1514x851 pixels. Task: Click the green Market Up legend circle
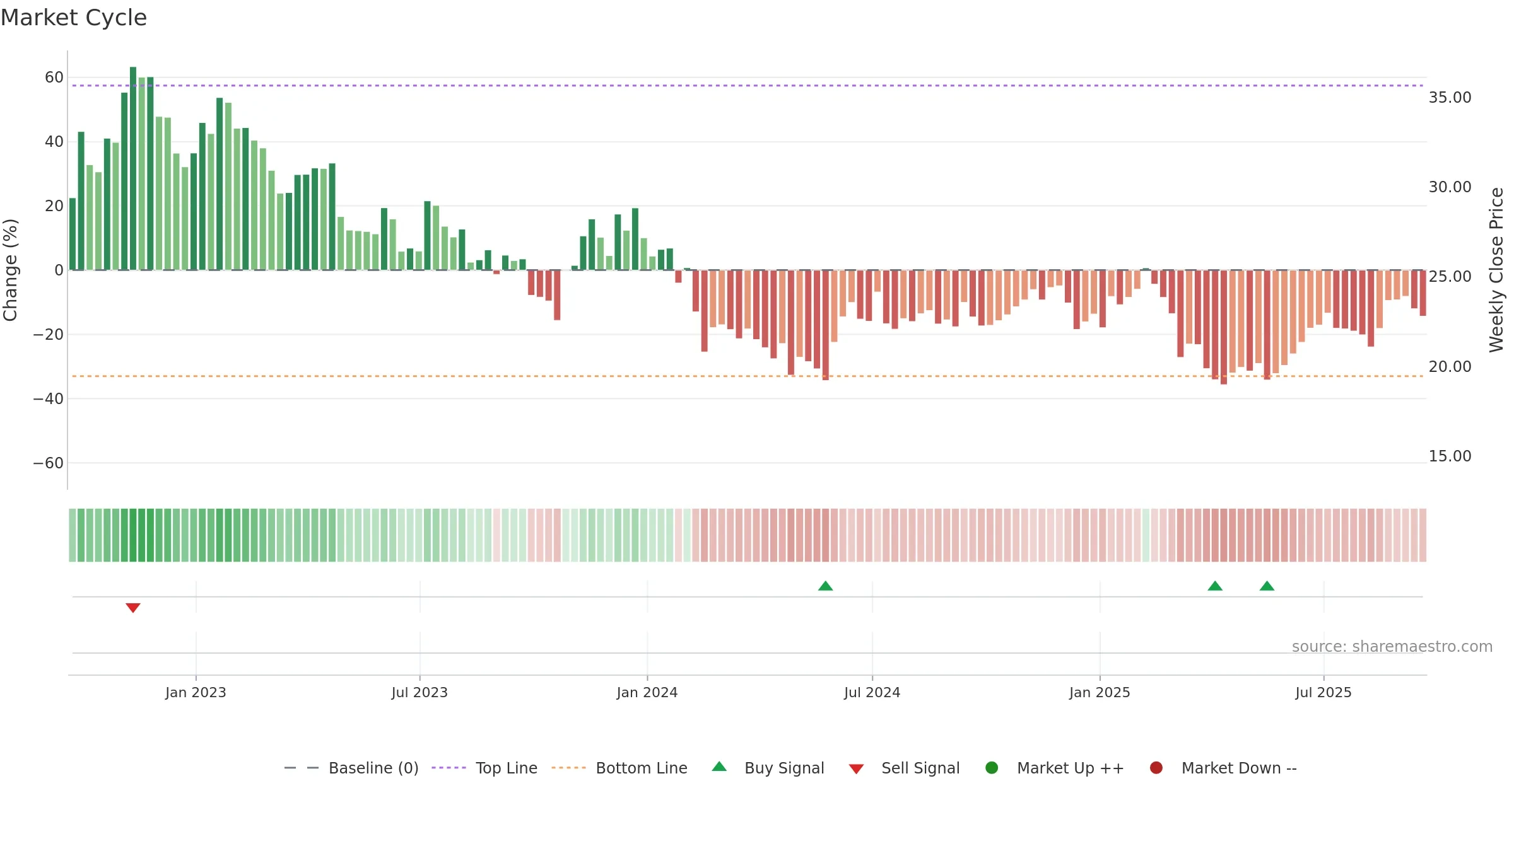(x=992, y=768)
